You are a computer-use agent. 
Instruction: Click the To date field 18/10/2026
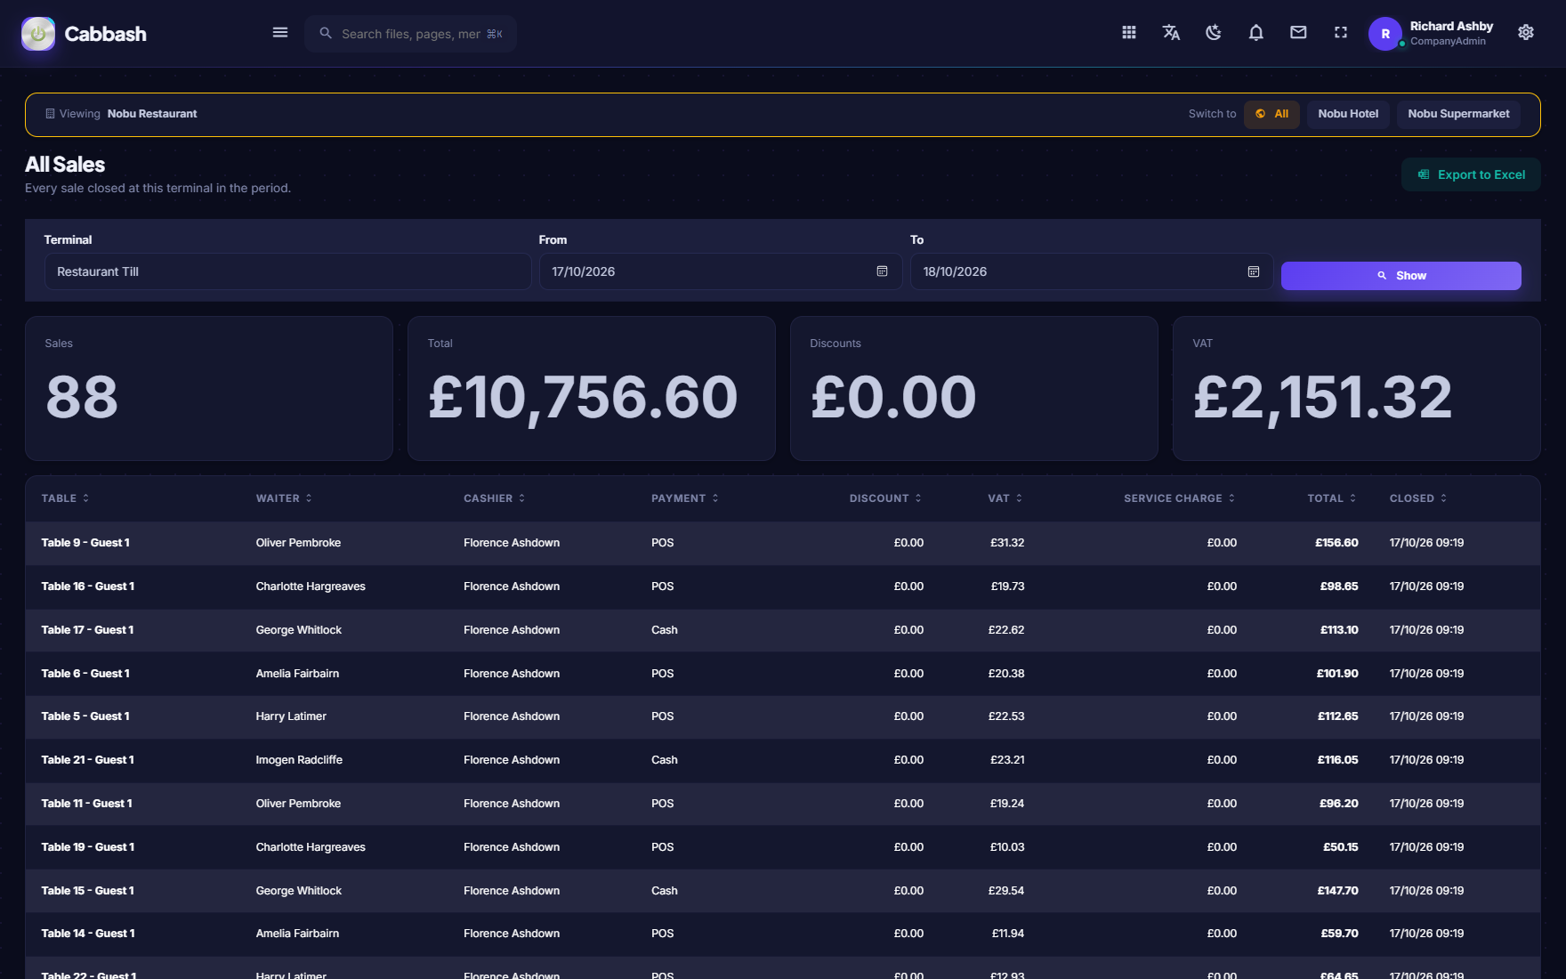click(1092, 271)
